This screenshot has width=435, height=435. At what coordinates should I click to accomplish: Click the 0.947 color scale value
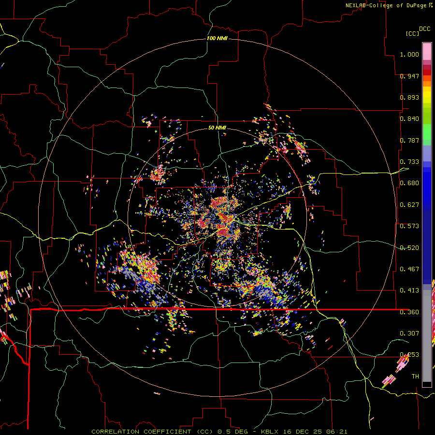(409, 76)
